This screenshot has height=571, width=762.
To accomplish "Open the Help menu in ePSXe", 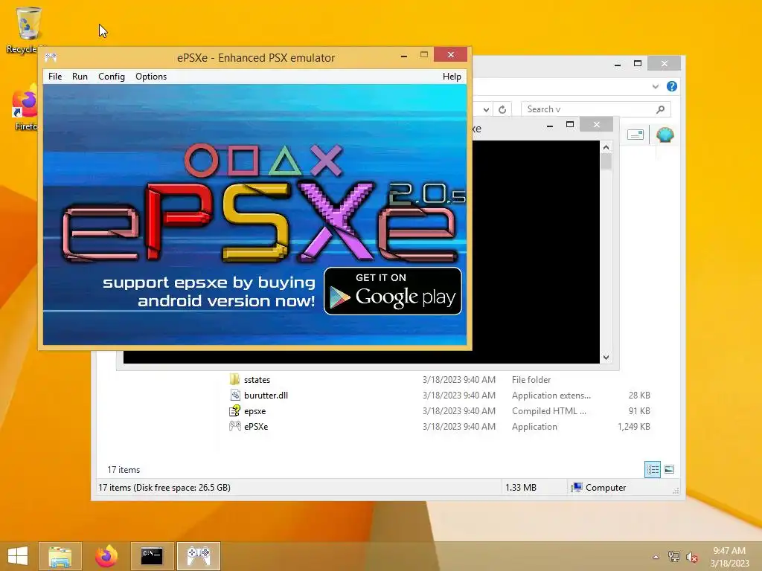I will tap(452, 77).
